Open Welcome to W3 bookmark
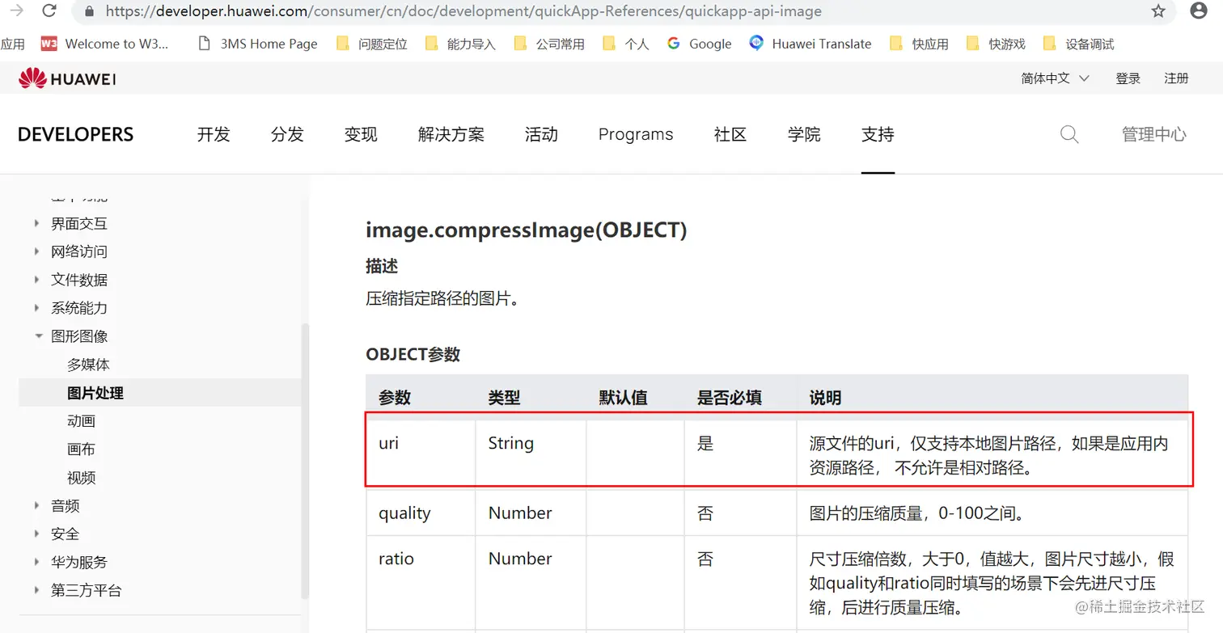 pyautogui.click(x=105, y=44)
